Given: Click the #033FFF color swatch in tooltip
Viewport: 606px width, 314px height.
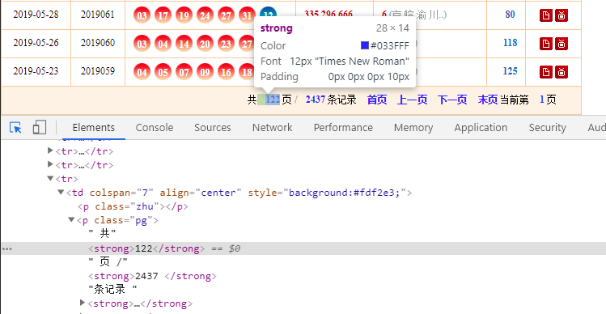Looking at the screenshot, I should point(364,45).
